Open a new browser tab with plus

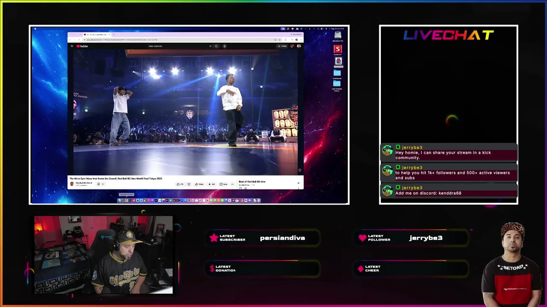tap(113, 35)
